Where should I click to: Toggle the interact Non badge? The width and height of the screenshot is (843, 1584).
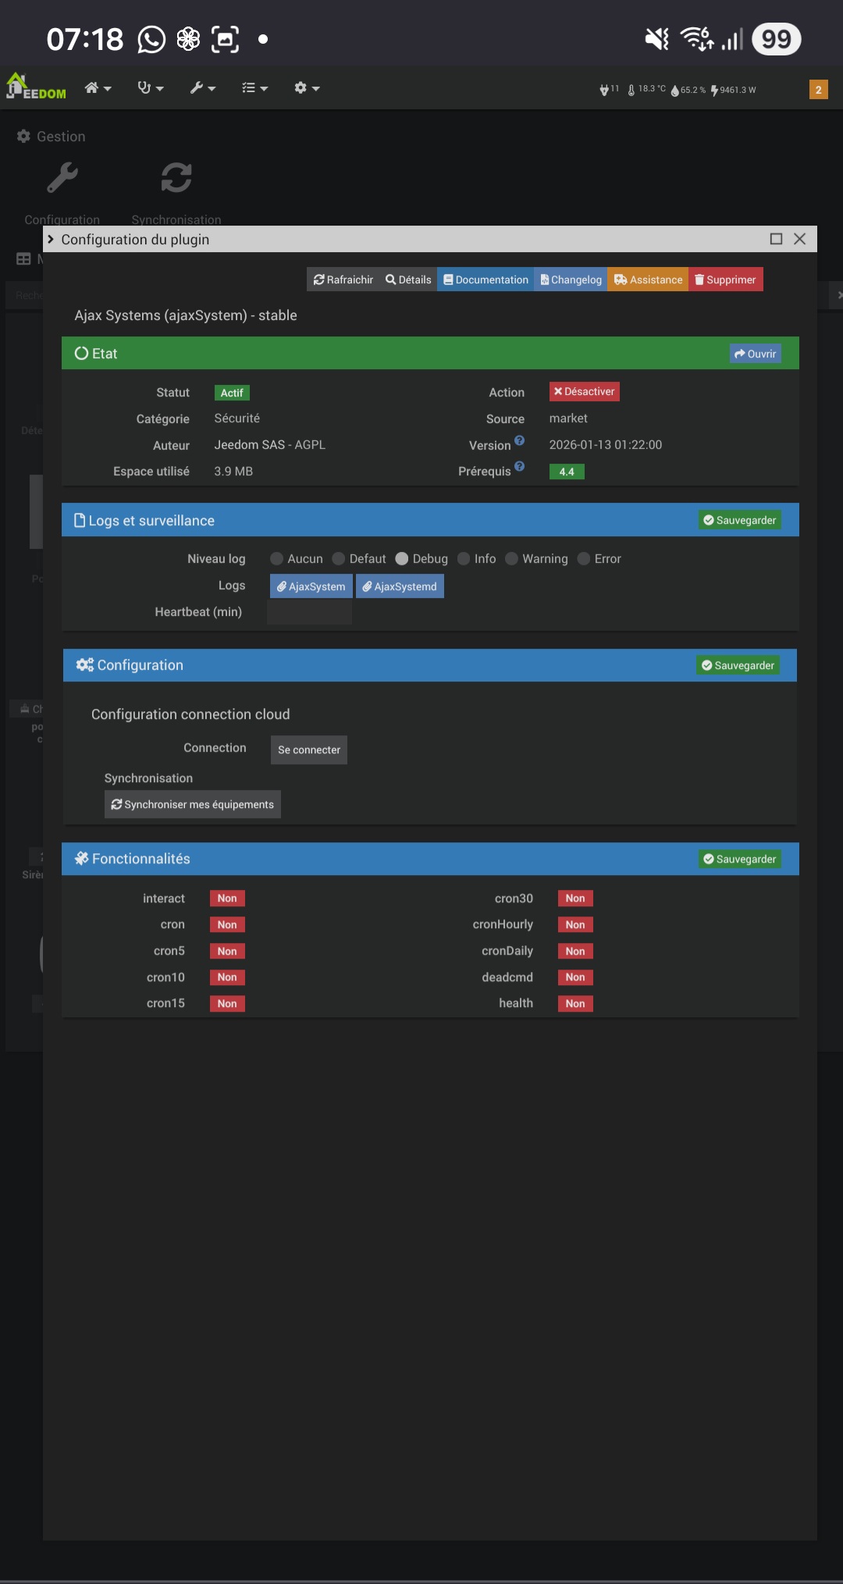(x=227, y=899)
